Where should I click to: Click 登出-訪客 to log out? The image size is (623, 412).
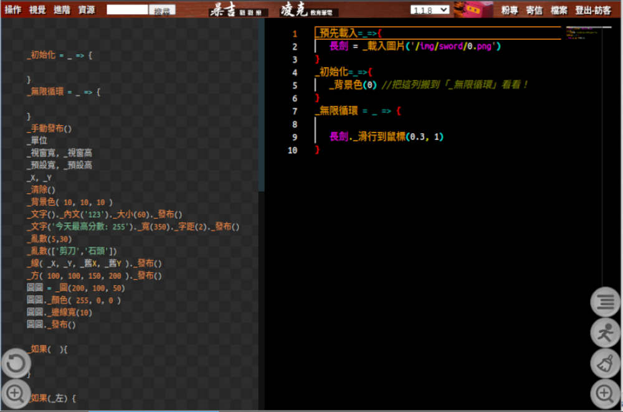[x=593, y=10]
